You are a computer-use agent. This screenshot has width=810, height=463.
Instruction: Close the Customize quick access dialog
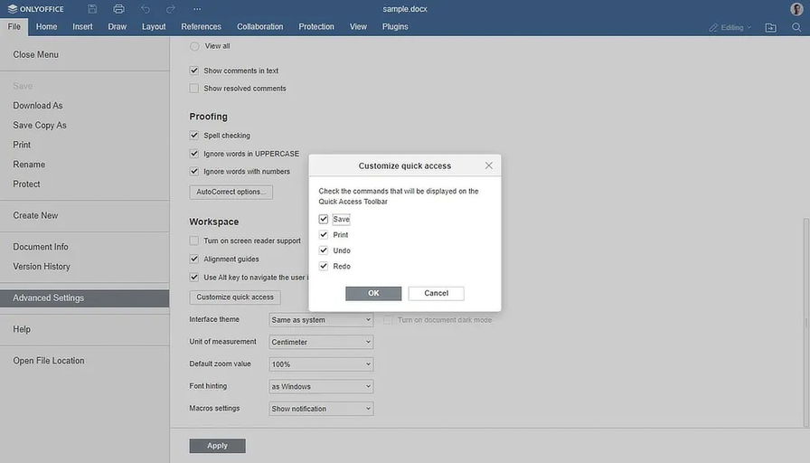[x=489, y=165]
